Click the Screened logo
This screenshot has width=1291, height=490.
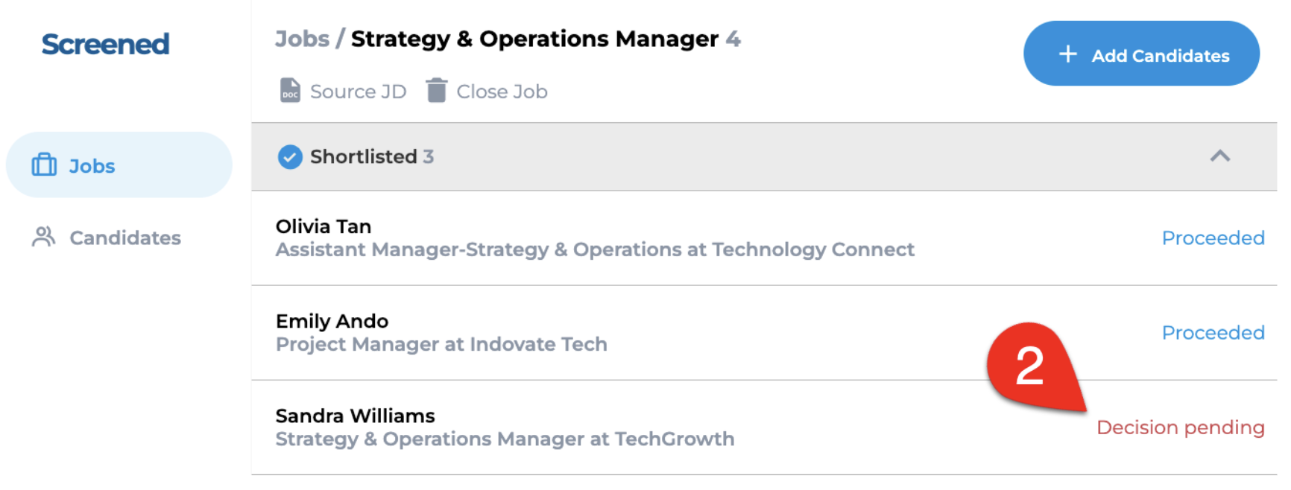tap(106, 44)
